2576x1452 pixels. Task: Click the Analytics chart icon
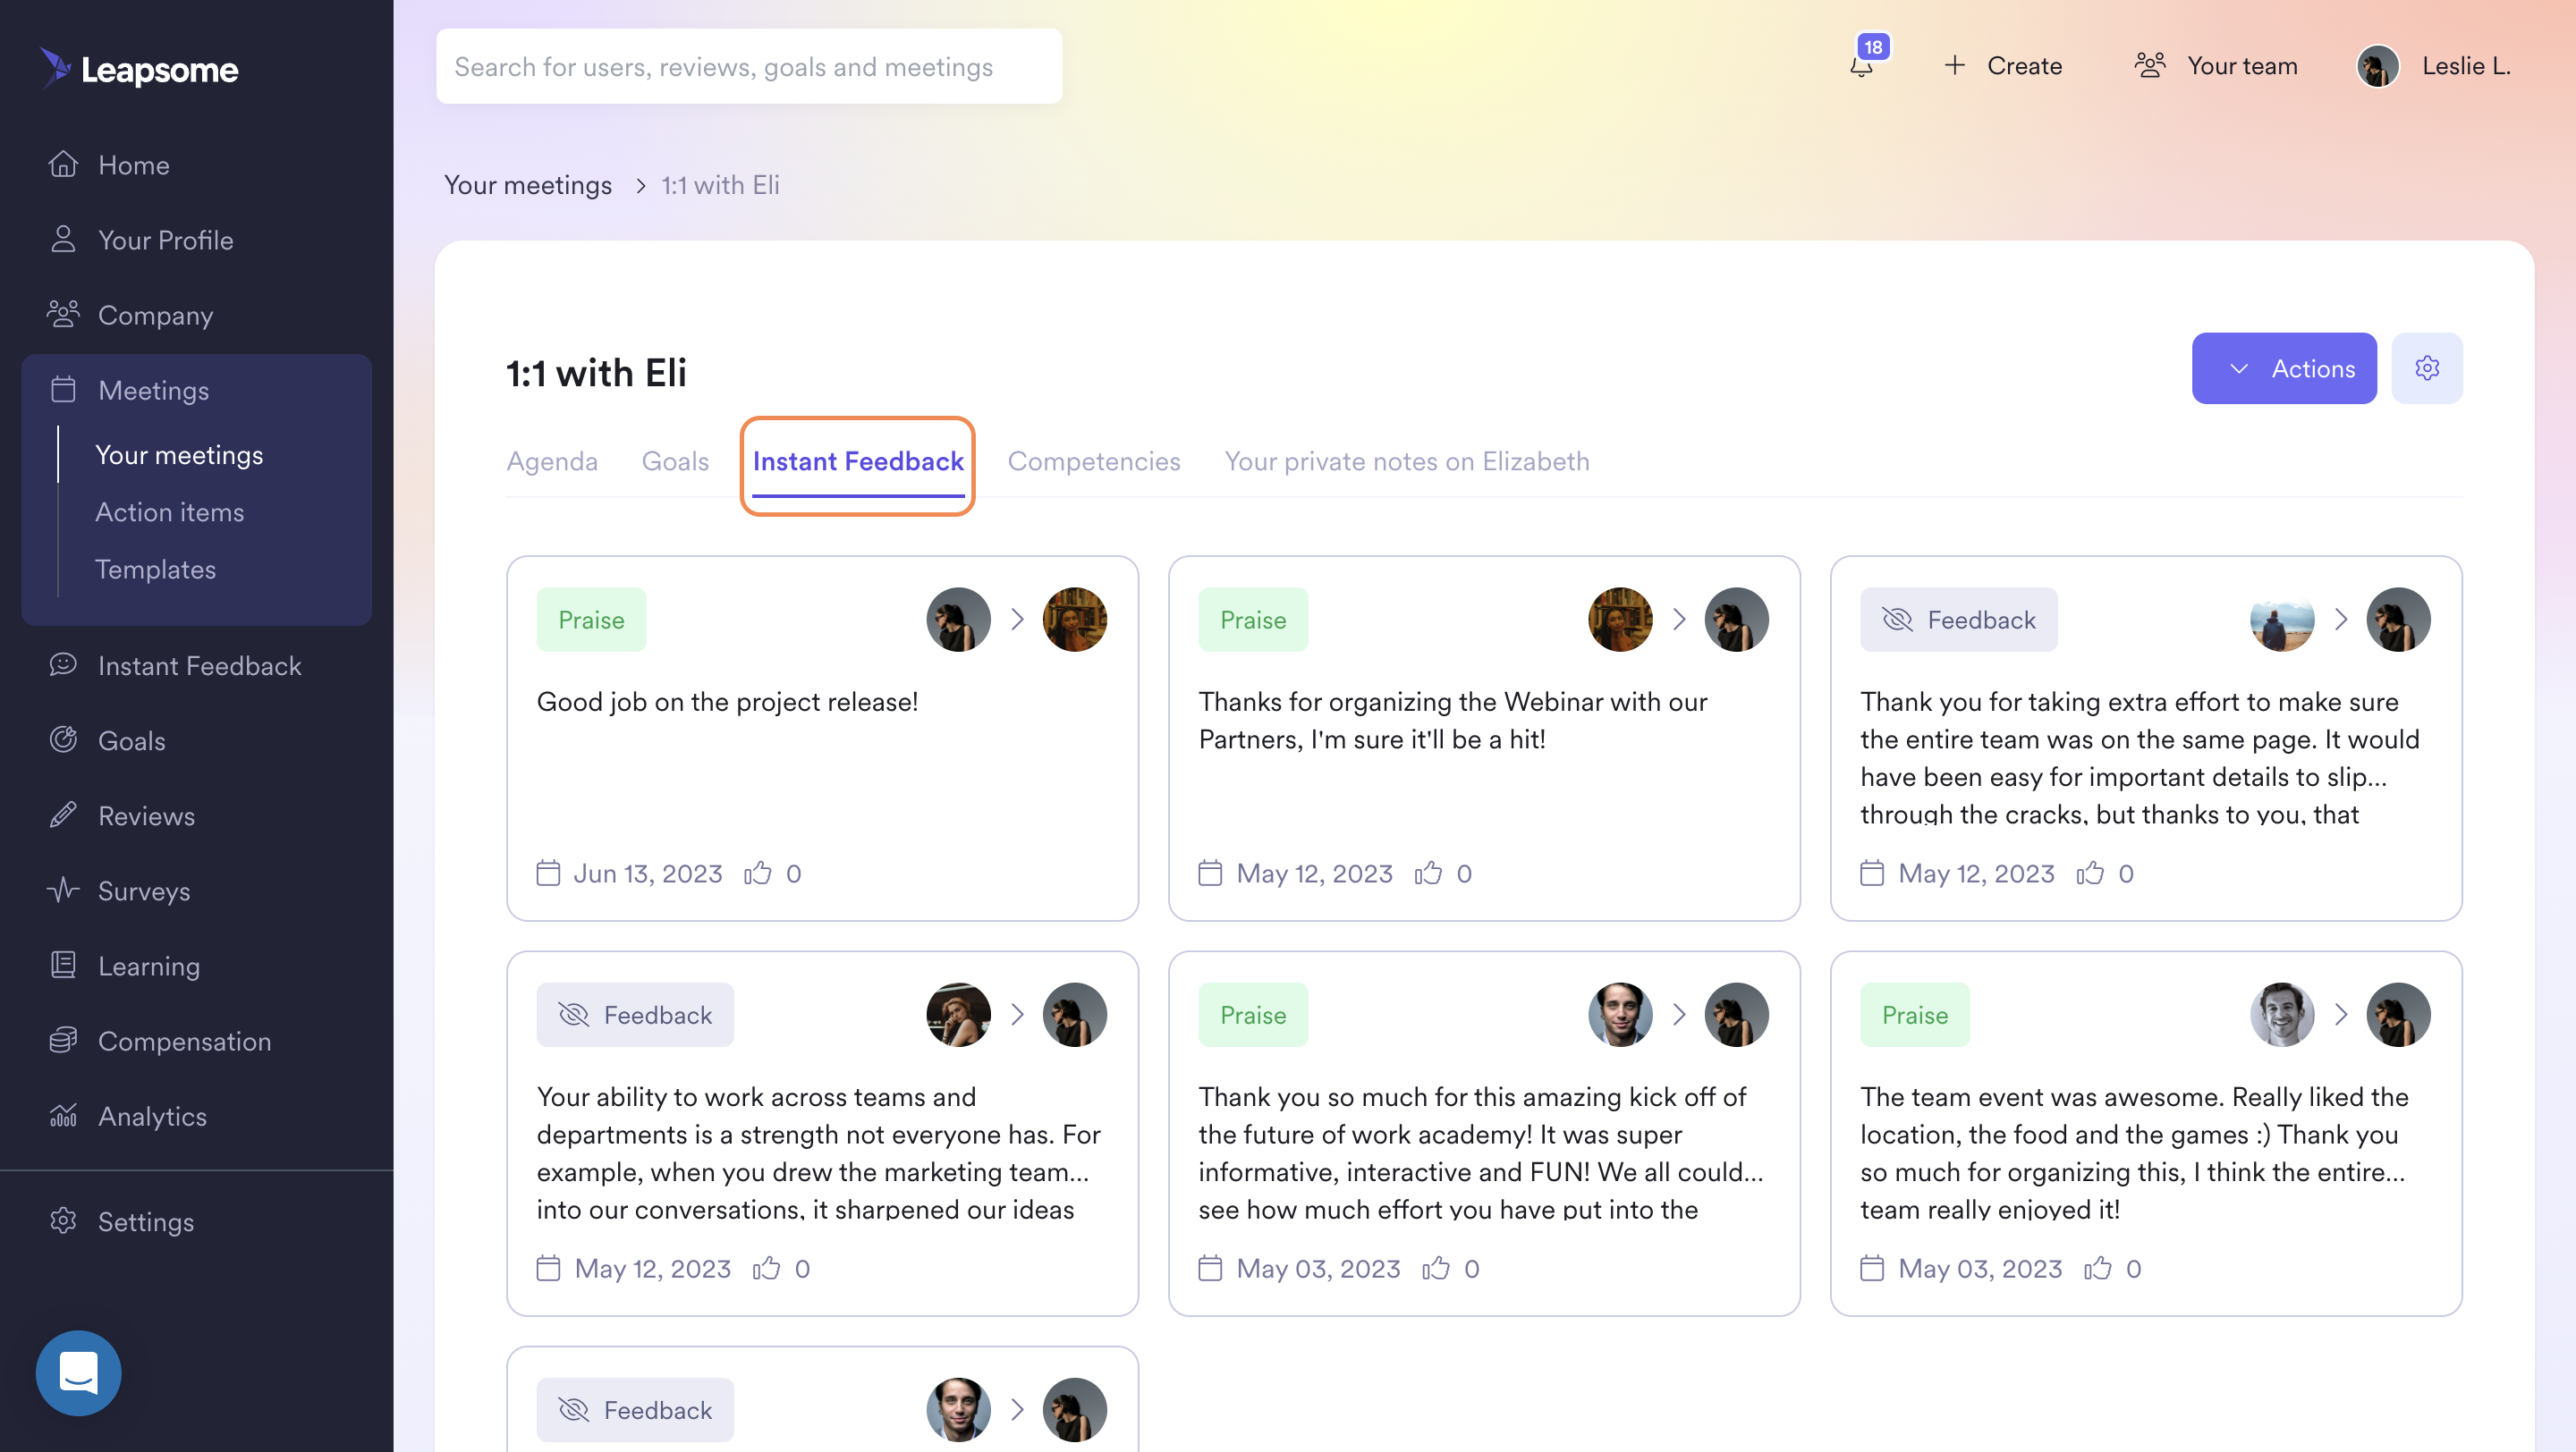[63, 1114]
